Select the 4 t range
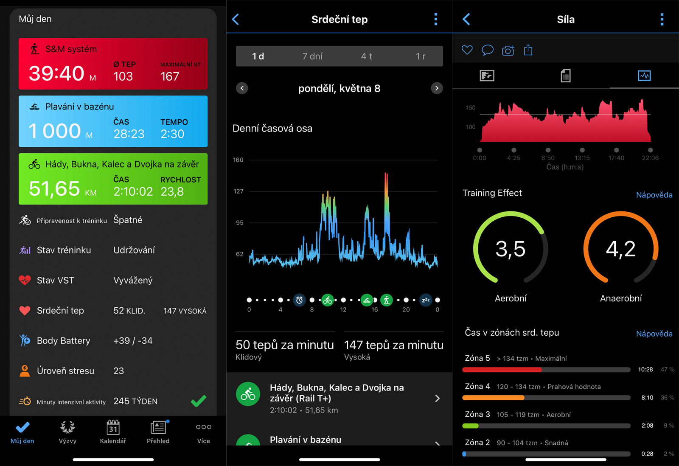This screenshot has width=679, height=466. (x=367, y=56)
